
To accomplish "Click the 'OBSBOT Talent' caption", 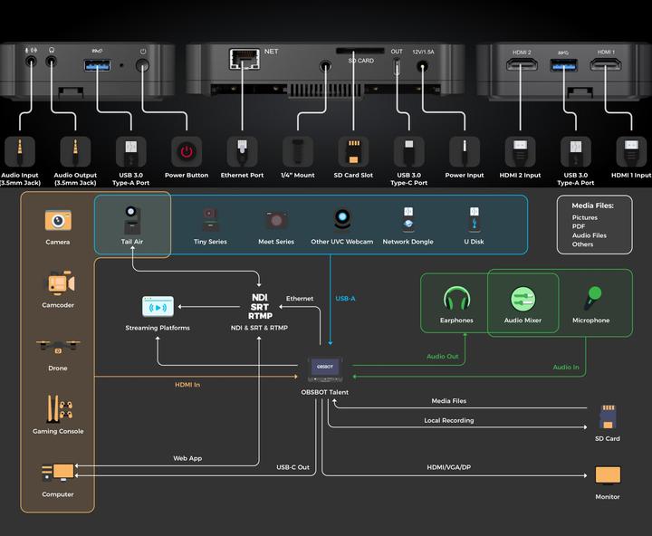I will (325, 392).
